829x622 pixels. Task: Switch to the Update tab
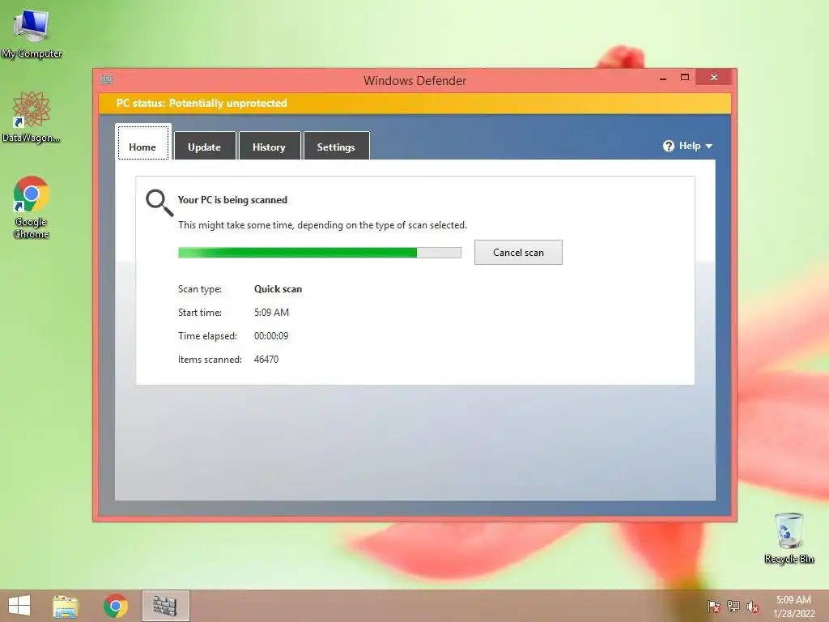(x=205, y=147)
